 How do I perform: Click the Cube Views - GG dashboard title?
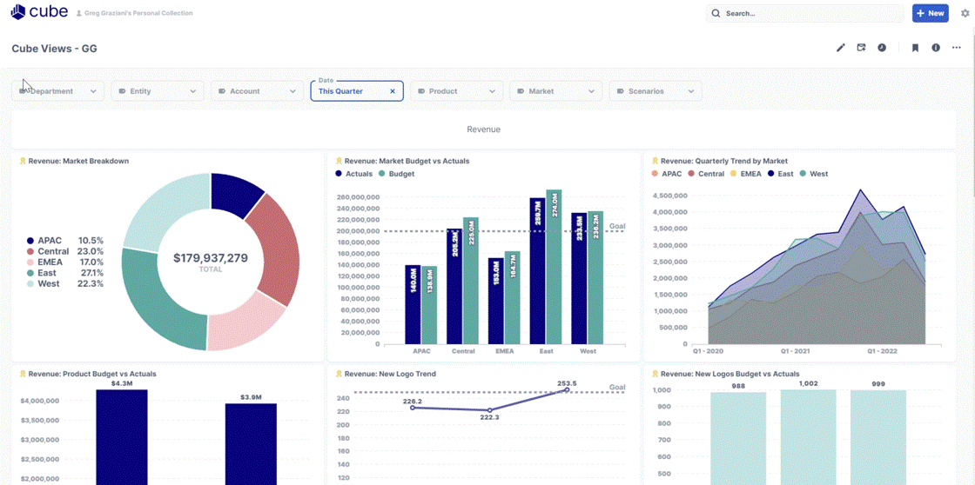coord(54,49)
